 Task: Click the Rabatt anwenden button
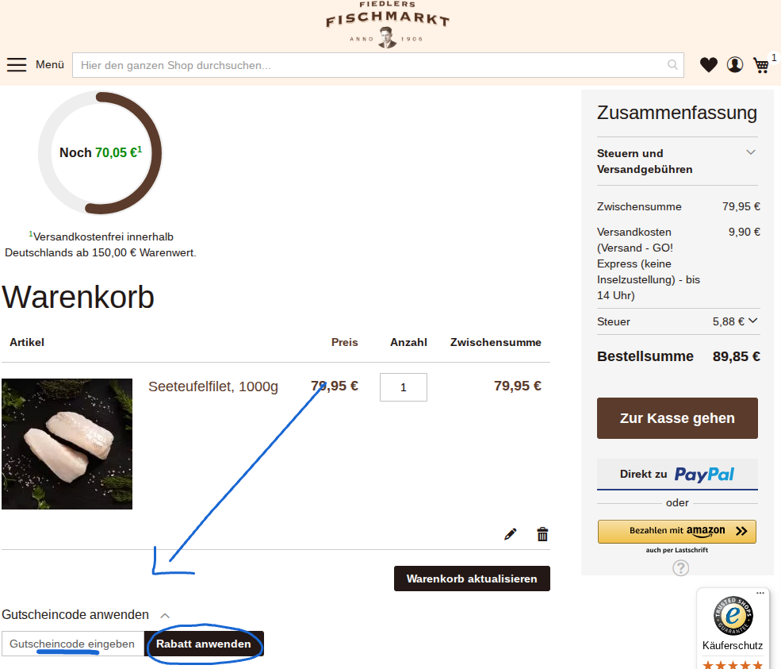point(204,644)
